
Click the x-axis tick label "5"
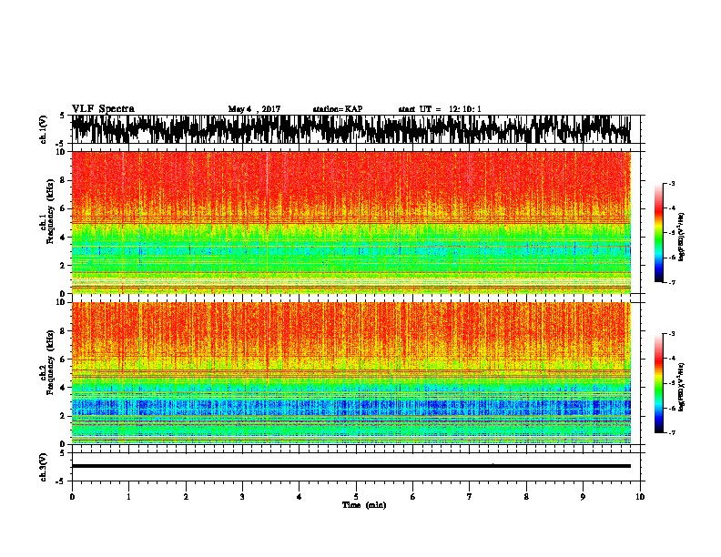click(356, 497)
